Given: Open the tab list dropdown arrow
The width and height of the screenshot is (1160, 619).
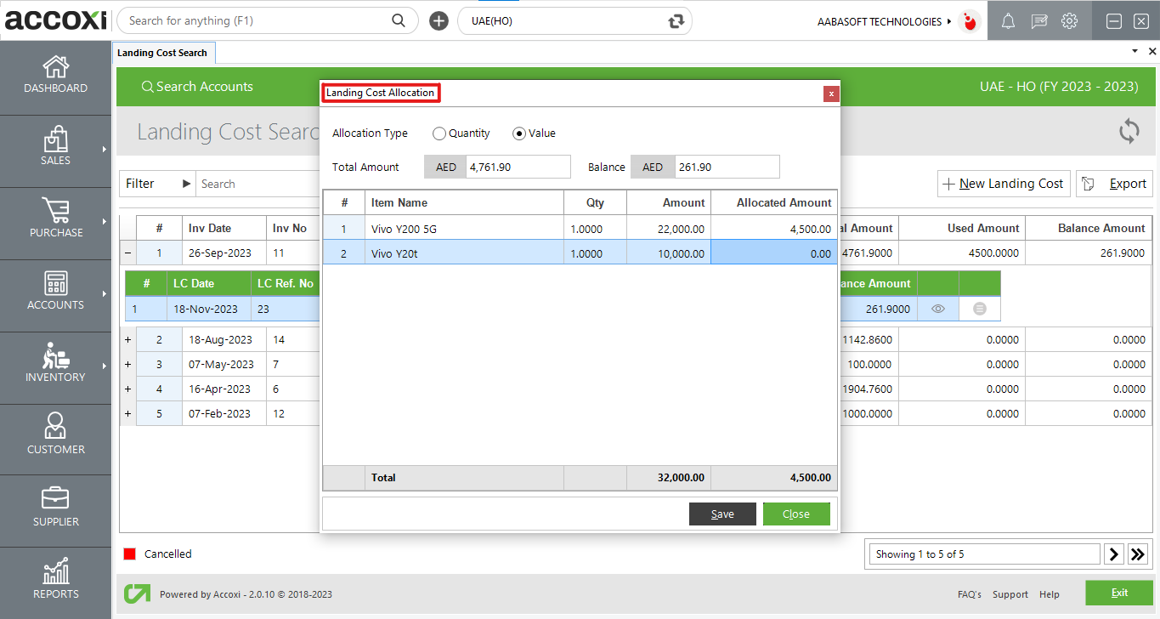Looking at the screenshot, I should pyautogui.click(x=1135, y=51).
